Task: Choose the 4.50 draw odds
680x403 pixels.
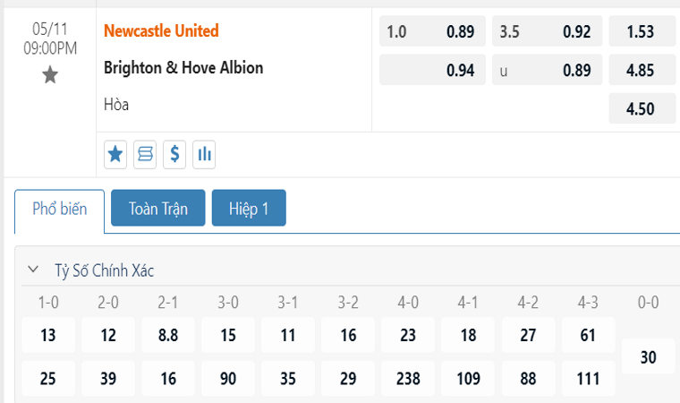Action: coord(641,109)
